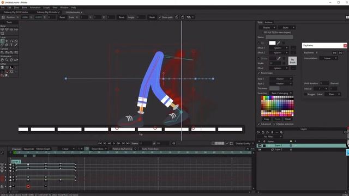The height and width of the screenshot is (196, 349).
Task: Click the Reset style button under the swatches
Action: tap(288, 119)
